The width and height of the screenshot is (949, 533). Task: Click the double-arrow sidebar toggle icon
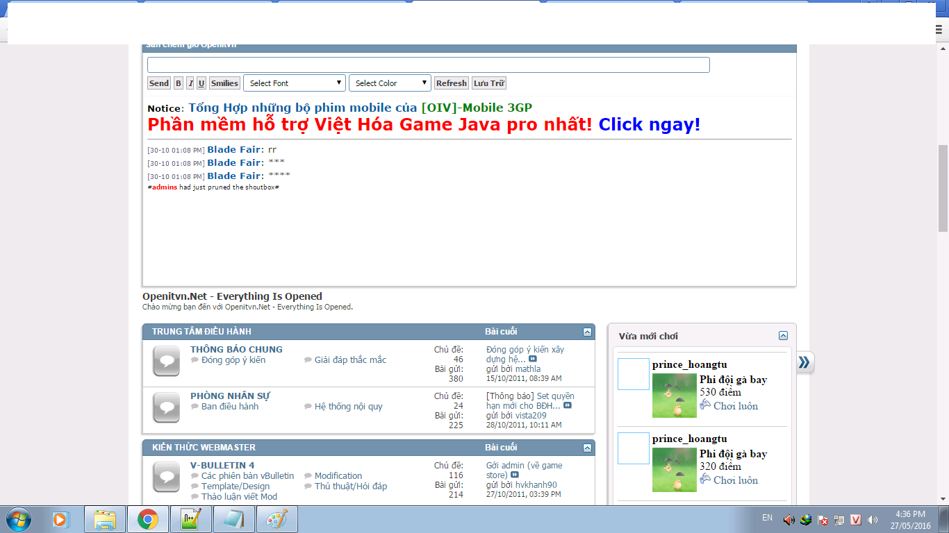pyautogui.click(x=804, y=362)
